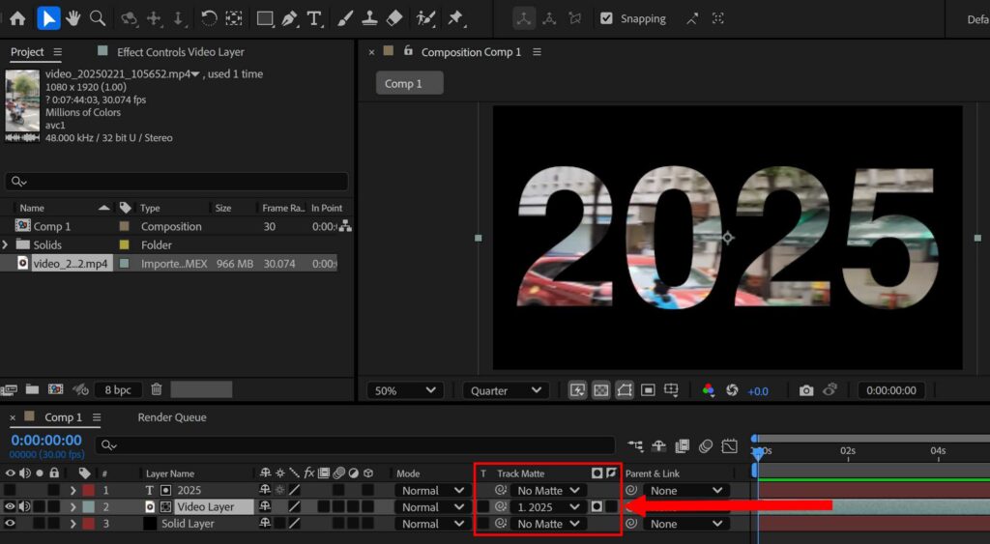Go to the Home screen icon
The image size is (990, 544).
click(17, 18)
